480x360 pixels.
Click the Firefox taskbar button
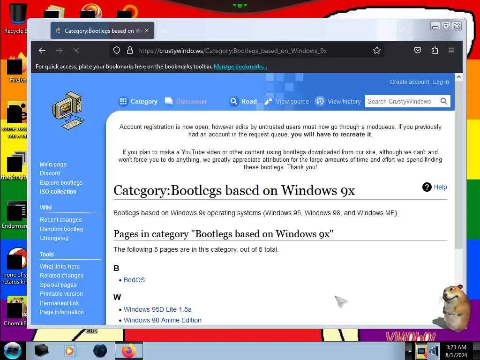point(129,351)
